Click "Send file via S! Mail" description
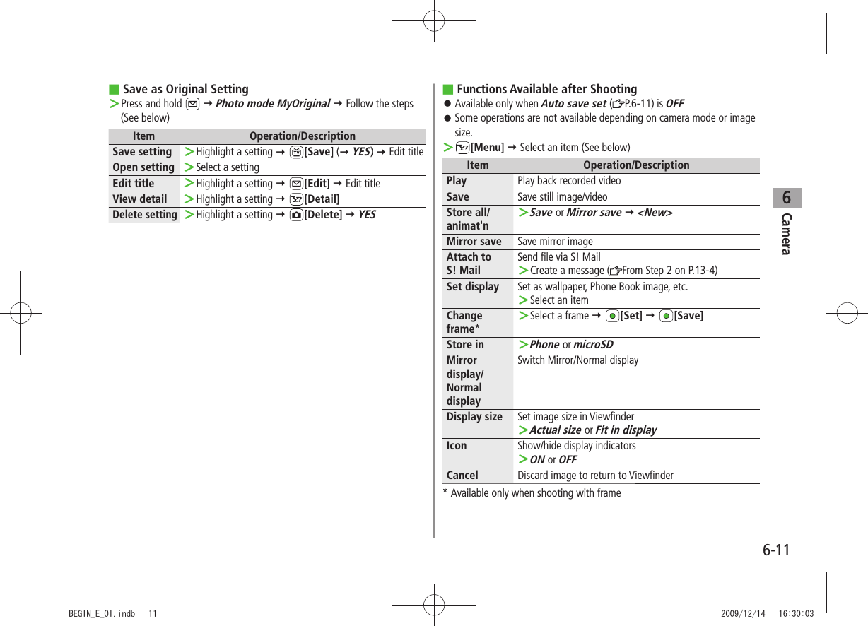Viewport: 868px width, 626px height. click(559, 257)
